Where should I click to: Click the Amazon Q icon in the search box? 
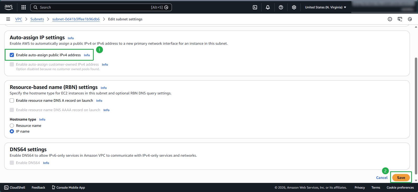pyautogui.click(x=166, y=7)
